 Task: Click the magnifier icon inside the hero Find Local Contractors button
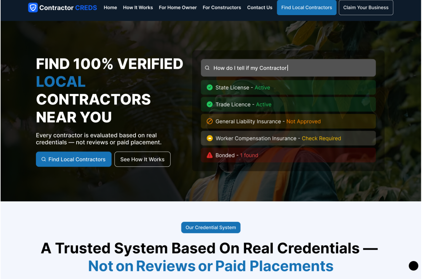click(44, 159)
